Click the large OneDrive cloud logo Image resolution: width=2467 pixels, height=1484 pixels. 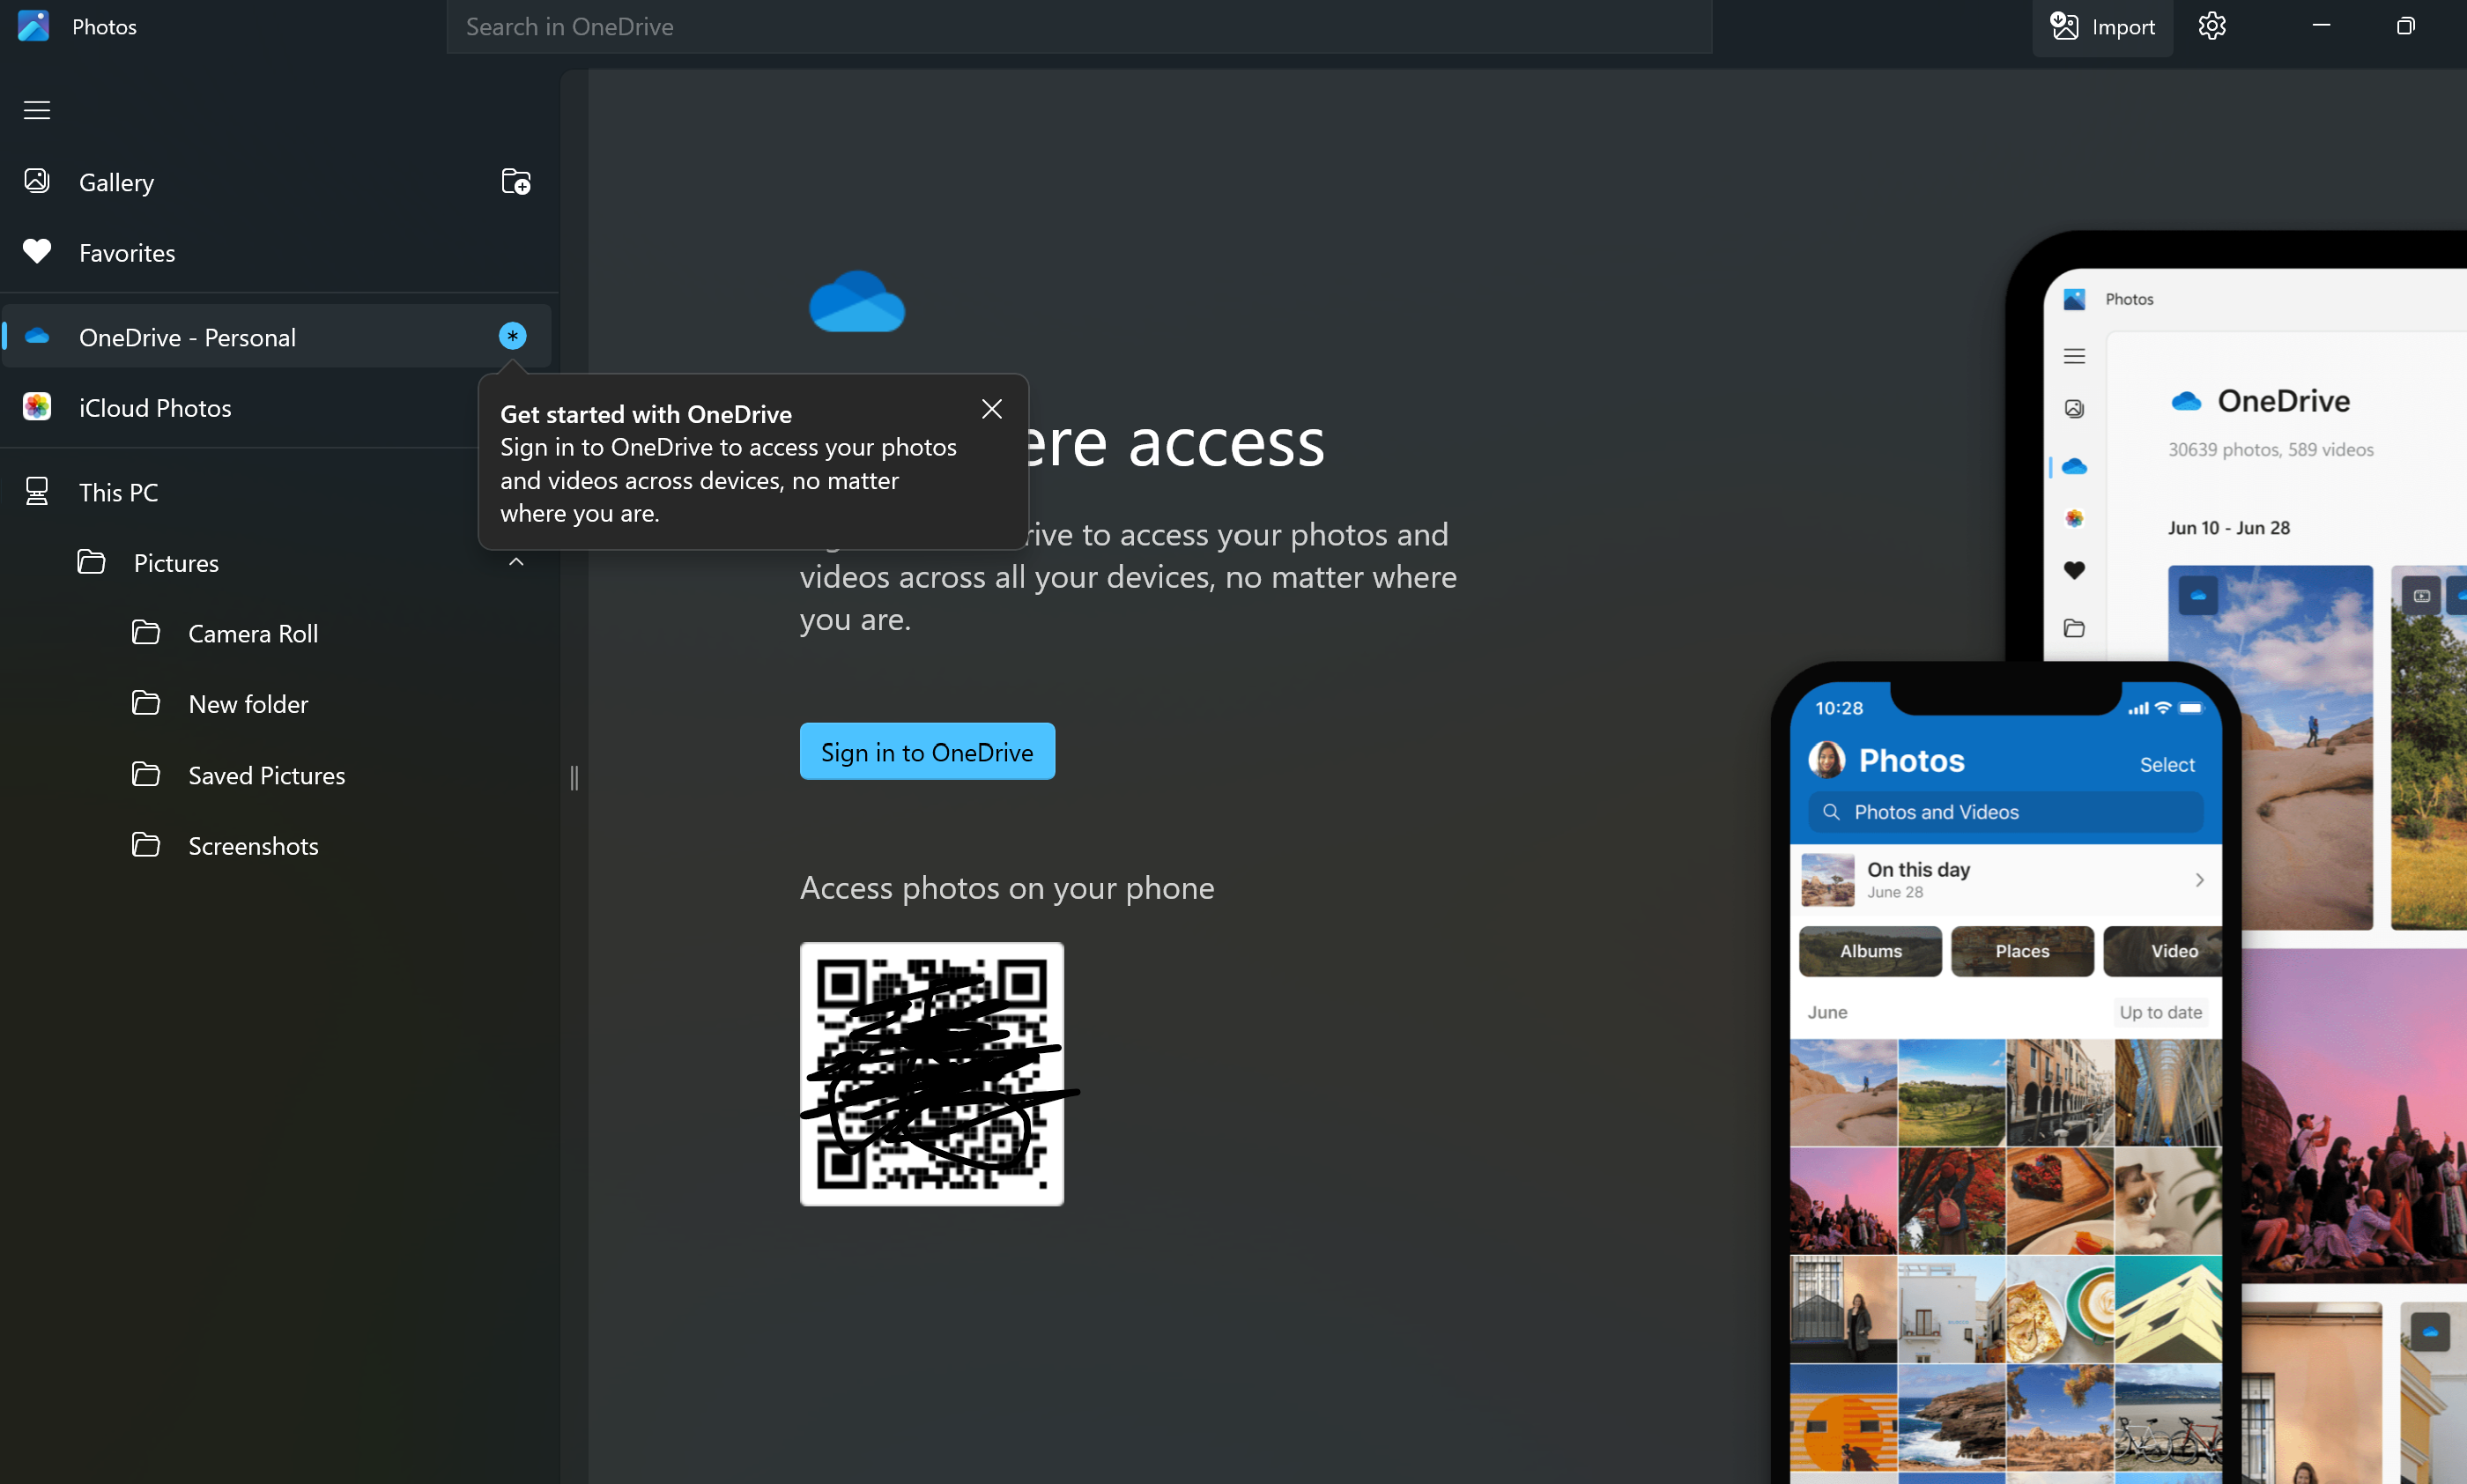856,301
